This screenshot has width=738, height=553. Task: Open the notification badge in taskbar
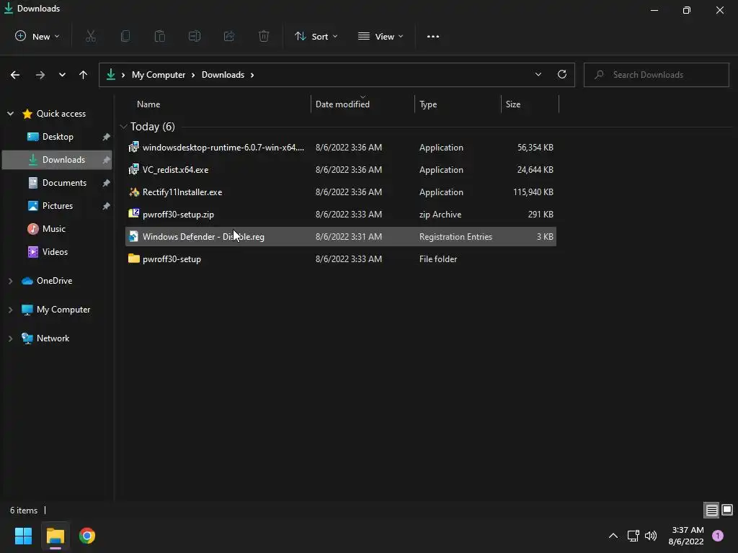(x=718, y=536)
